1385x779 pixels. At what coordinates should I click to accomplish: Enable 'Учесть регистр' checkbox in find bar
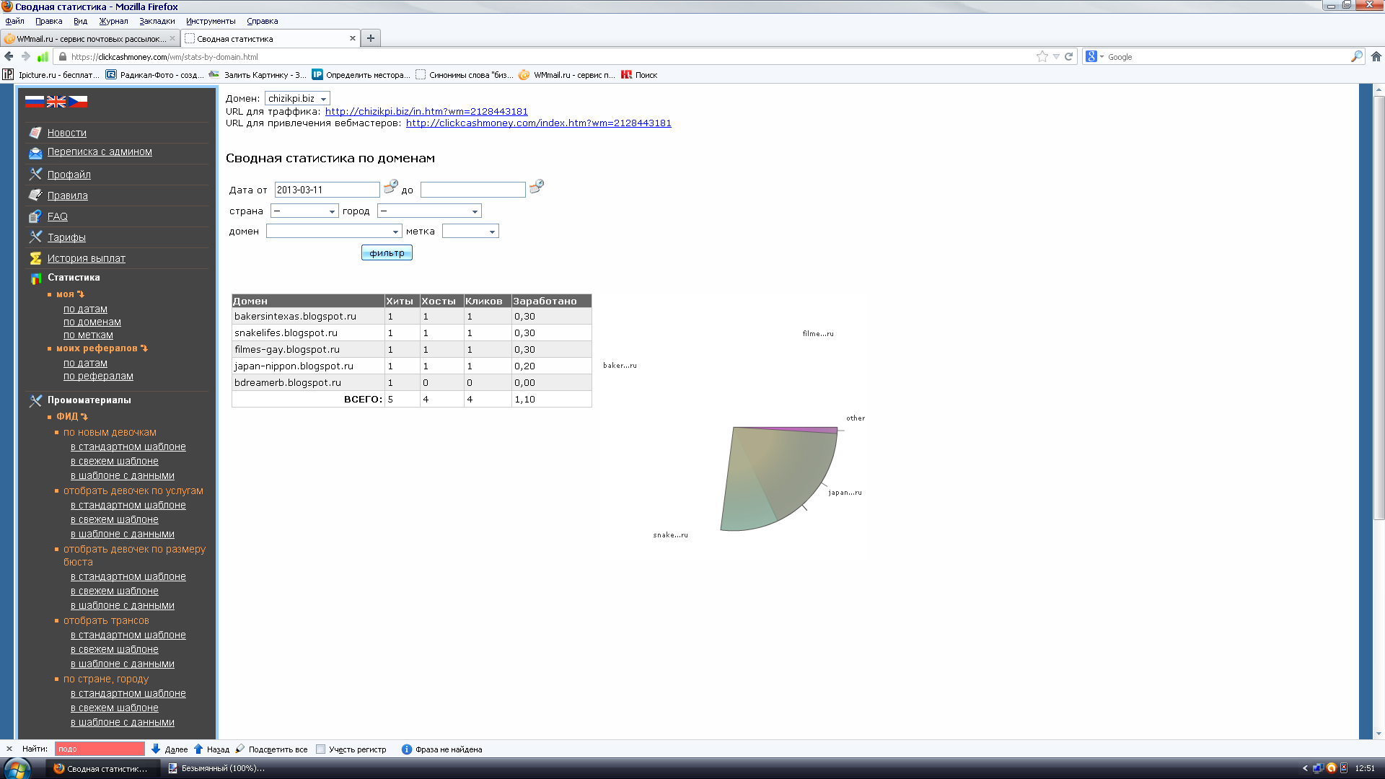[x=321, y=749]
